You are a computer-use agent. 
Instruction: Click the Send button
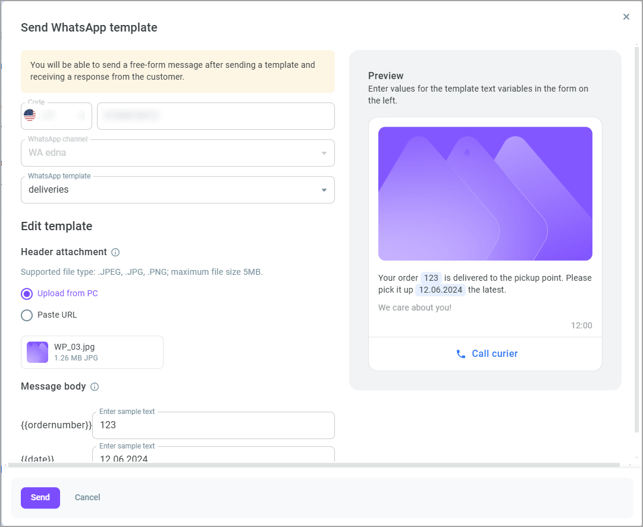(40, 497)
